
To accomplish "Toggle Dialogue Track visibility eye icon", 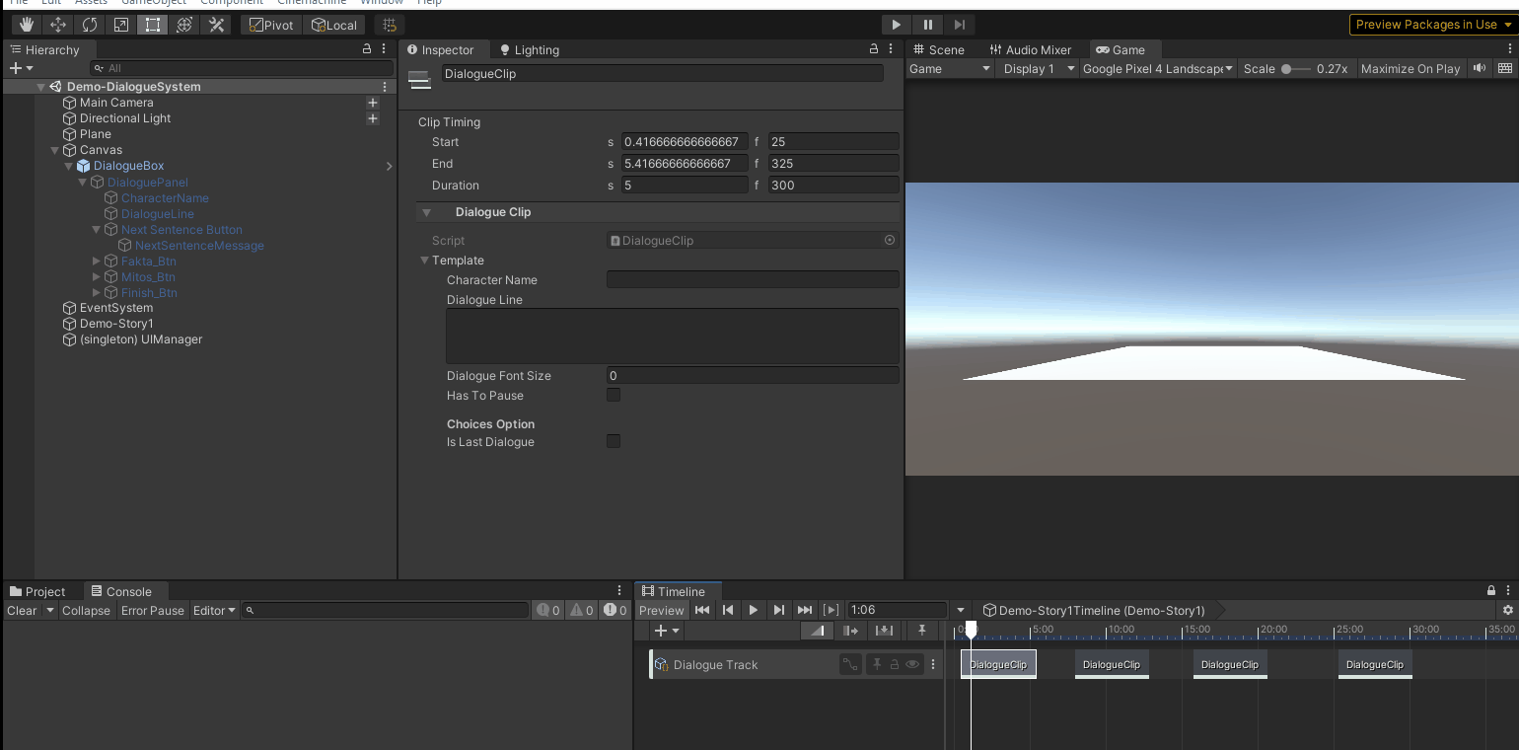I will click(x=912, y=665).
